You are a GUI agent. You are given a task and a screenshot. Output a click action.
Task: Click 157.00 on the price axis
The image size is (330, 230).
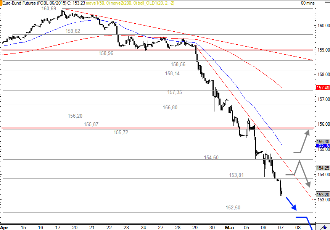324,99
